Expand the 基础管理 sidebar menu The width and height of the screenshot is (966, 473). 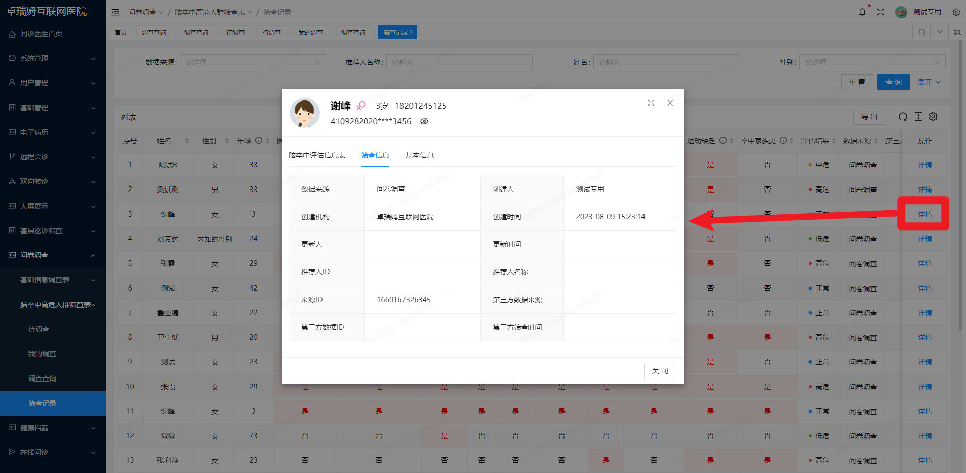coord(53,108)
